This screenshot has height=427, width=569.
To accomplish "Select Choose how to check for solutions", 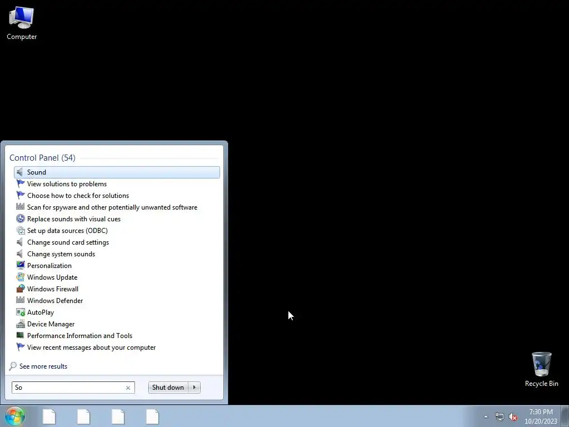I will tap(117, 196).
